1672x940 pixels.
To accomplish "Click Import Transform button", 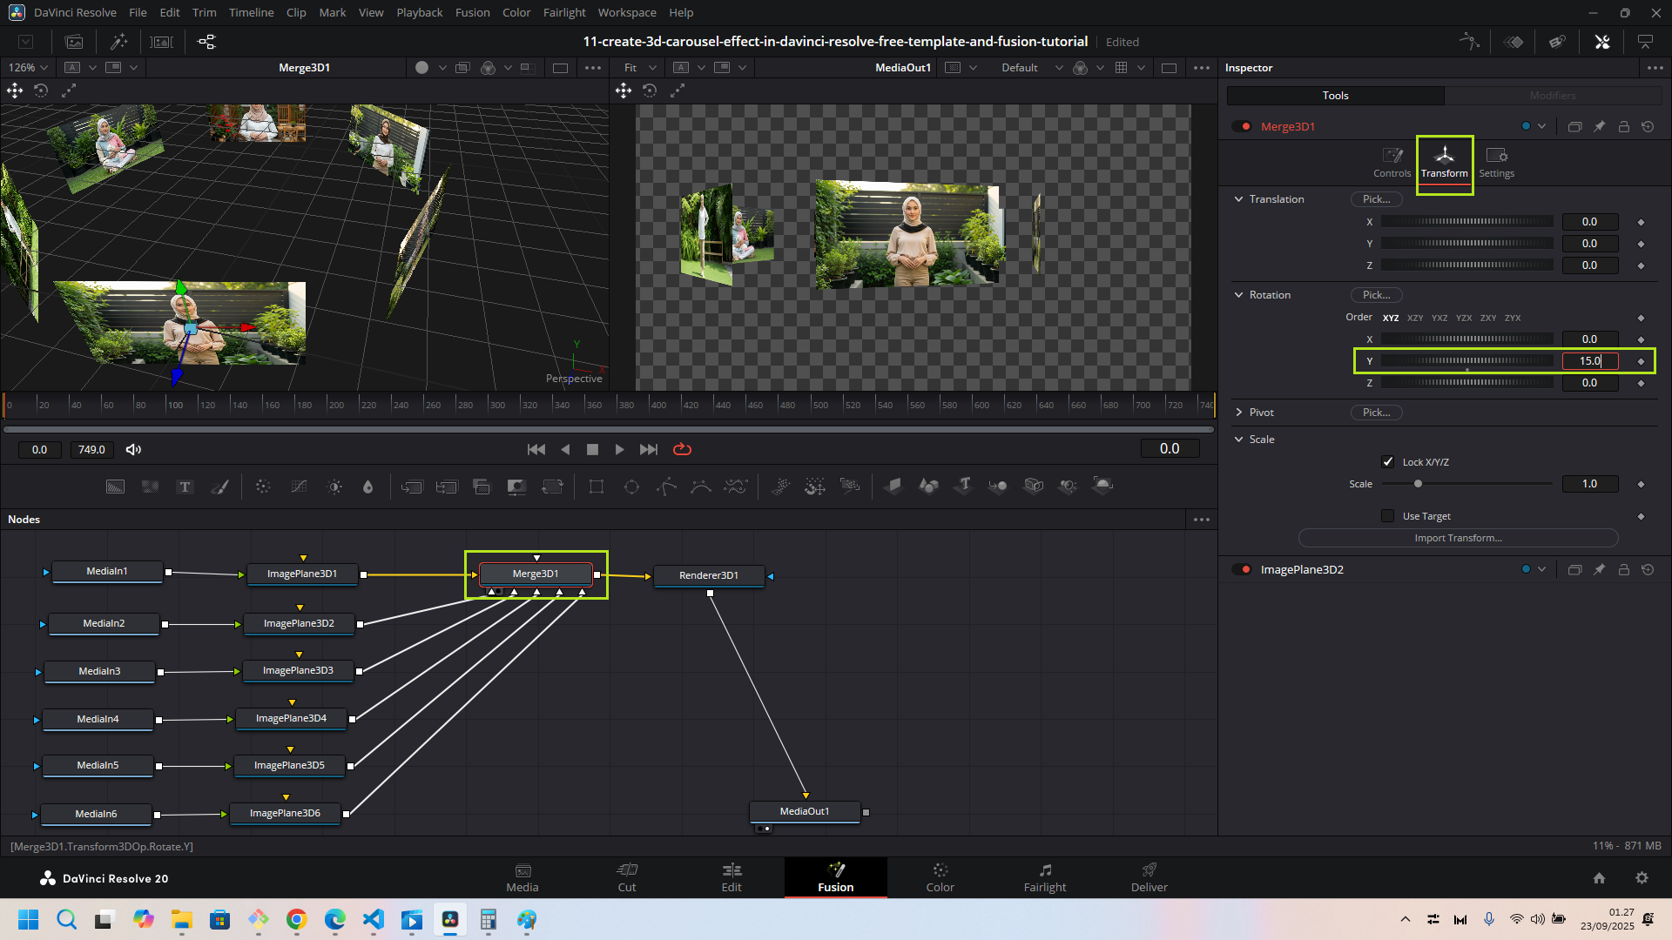I will point(1458,538).
